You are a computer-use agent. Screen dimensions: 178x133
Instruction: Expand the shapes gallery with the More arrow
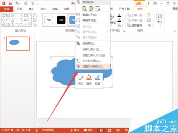click(30, 25)
